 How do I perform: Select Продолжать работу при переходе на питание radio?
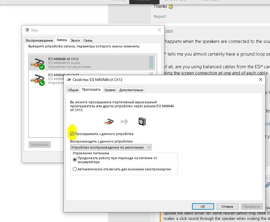click(x=75, y=160)
